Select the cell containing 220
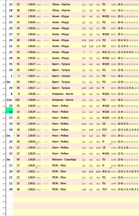 click(17, 100)
